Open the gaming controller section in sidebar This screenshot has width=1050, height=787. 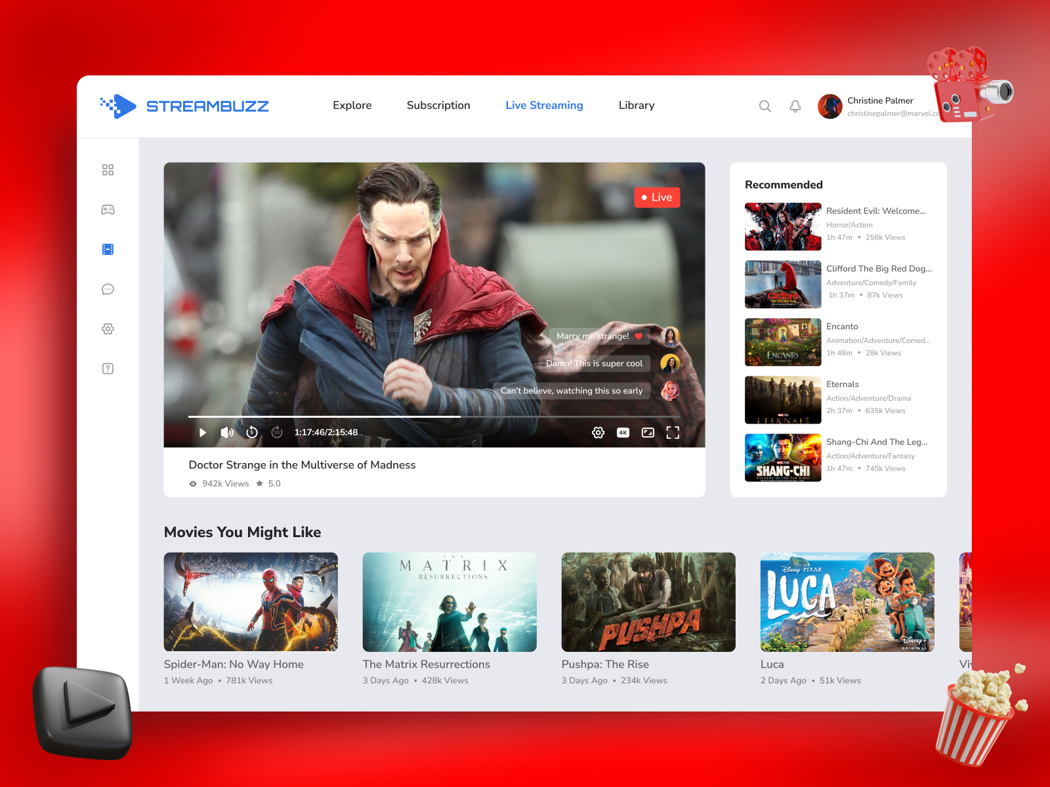108,210
